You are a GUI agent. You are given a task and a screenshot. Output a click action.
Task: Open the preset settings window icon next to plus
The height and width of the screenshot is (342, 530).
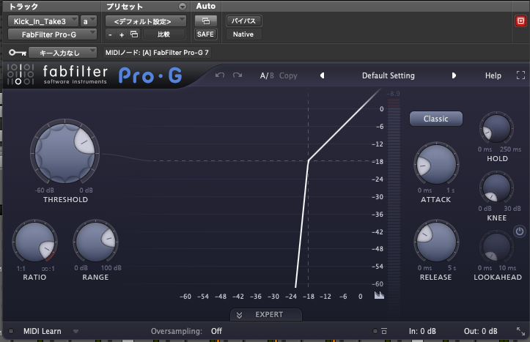click(x=134, y=34)
